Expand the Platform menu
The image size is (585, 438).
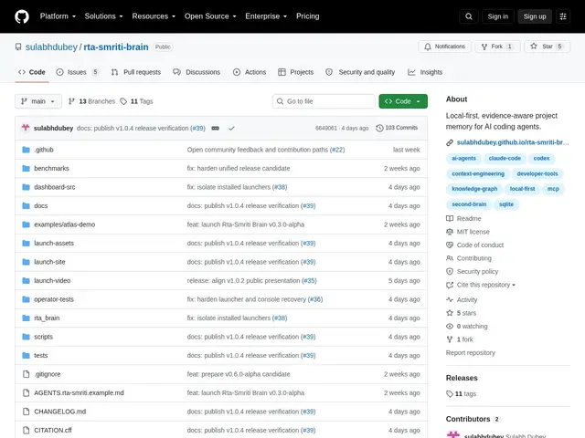tap(58, 16)
